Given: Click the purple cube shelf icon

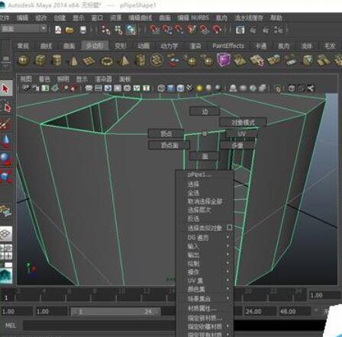Looking at the screenshot, I should point(224,60).
